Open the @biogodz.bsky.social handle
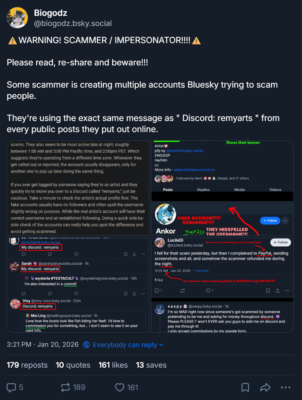This screenshot has width=302, height=400. point(73,24)
